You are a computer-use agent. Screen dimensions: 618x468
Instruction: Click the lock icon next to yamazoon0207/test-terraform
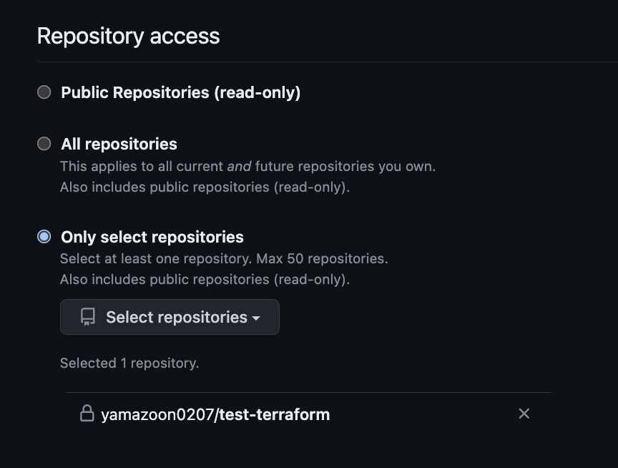click(x=87, y=413)
